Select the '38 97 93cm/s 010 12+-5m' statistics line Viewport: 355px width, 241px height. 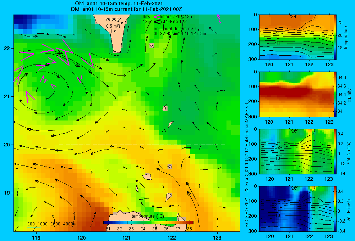(180, 34)
